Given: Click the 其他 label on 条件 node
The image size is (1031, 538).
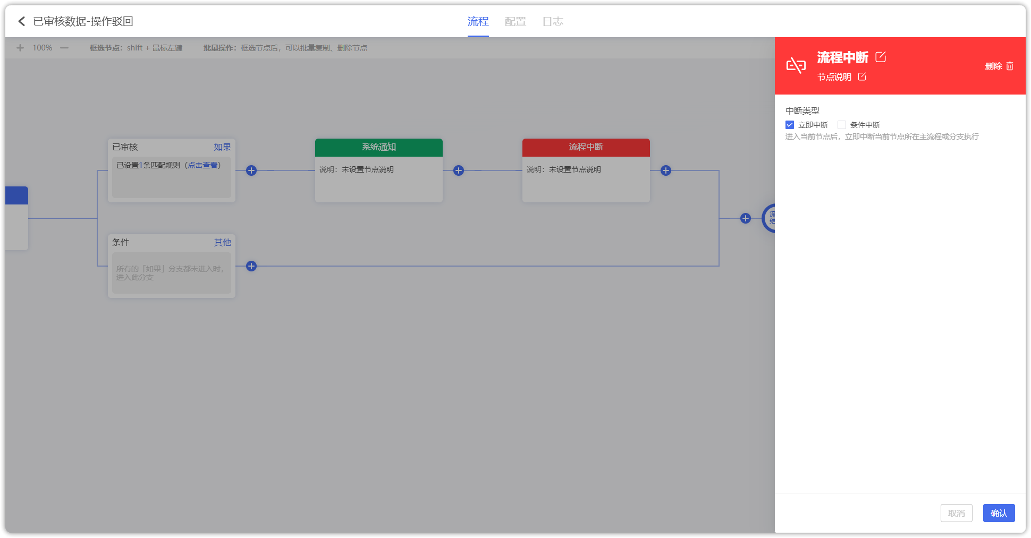Looking at the screenshot, I should [x=222, y=242].
